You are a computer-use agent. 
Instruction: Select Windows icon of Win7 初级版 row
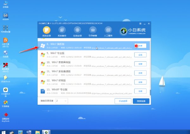43,82
